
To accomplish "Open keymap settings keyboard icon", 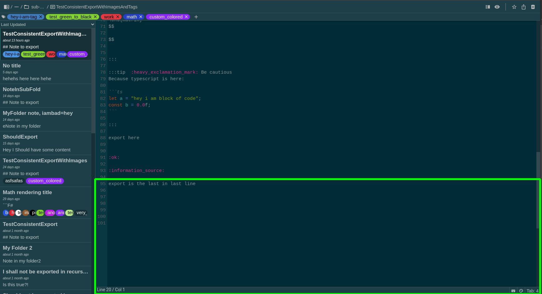I will [513, 291].
